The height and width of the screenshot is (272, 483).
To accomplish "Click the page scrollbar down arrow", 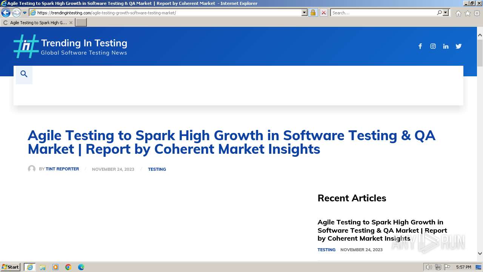I will (x=480, y=253).
